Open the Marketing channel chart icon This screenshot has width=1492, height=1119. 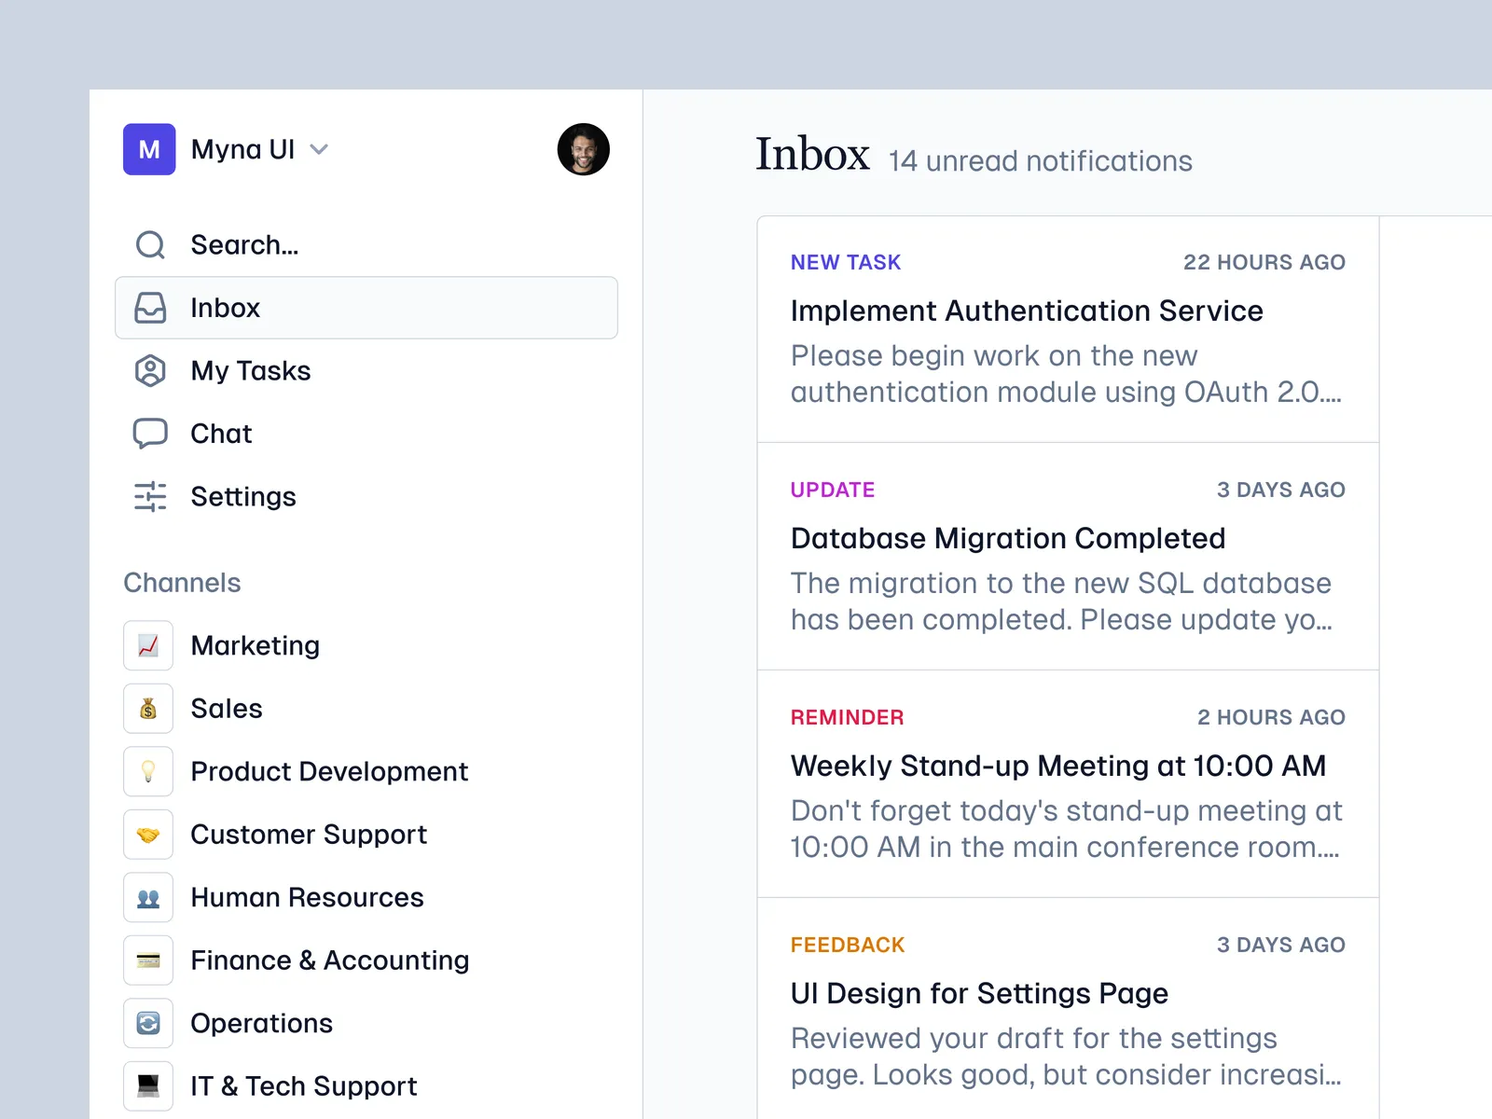(x=148, y=645)
